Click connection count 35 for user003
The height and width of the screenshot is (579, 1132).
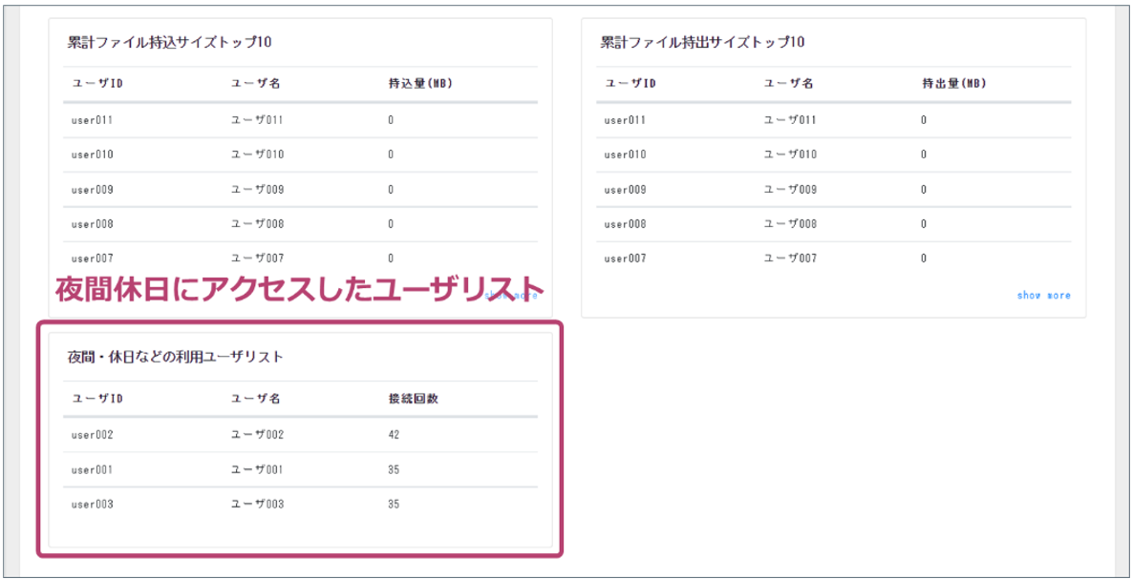(394, 505)
